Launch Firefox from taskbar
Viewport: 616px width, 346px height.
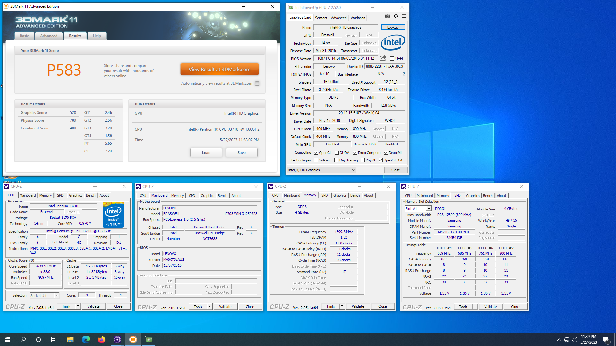click(101, 340)
